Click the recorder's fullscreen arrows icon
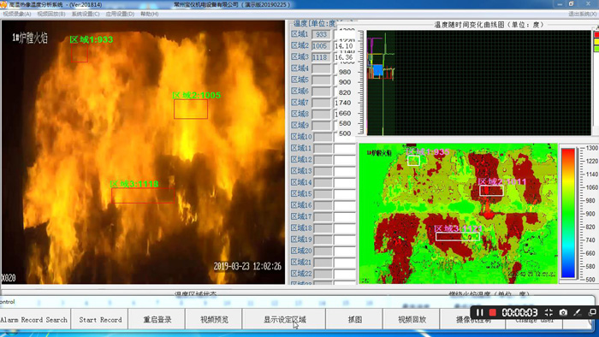Viewport: 599px width, 337px height. click(x=549, y=312)
